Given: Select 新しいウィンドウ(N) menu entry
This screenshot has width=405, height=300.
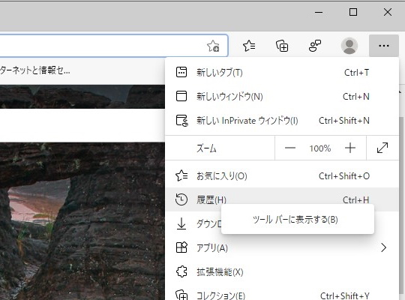Looking at the screenshot, I should tap(282, 97).
